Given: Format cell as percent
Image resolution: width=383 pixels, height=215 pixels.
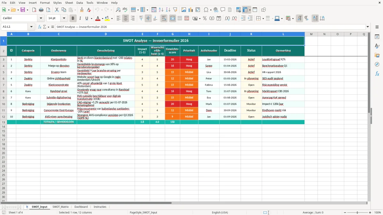Looking at the screenshot, I should click(205, 18).
